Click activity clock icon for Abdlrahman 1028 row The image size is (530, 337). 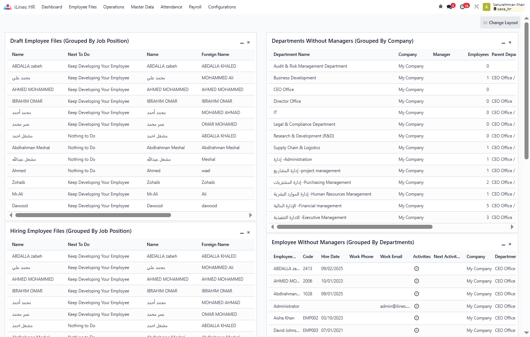(416, 294)
